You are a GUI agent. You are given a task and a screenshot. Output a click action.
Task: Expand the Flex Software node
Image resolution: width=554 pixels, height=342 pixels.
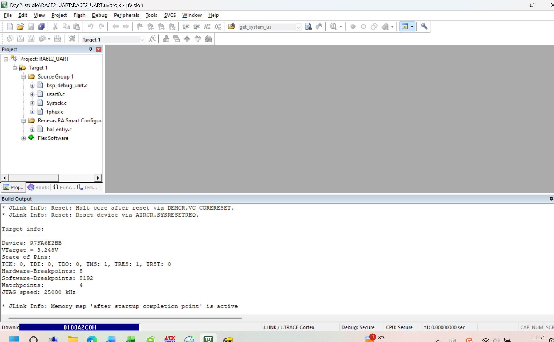click(x=23, y=138)
